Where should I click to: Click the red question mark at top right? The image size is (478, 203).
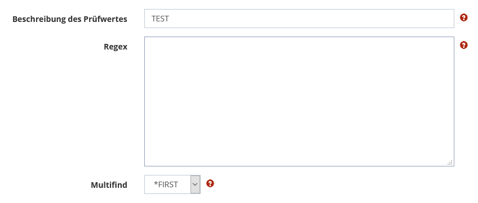(x=463, y=17)
